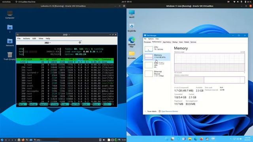Open the home folder icon on Lubuntu desktop
Screen dimensions: 253x142
pyautogui.click(x=10, y=28)
